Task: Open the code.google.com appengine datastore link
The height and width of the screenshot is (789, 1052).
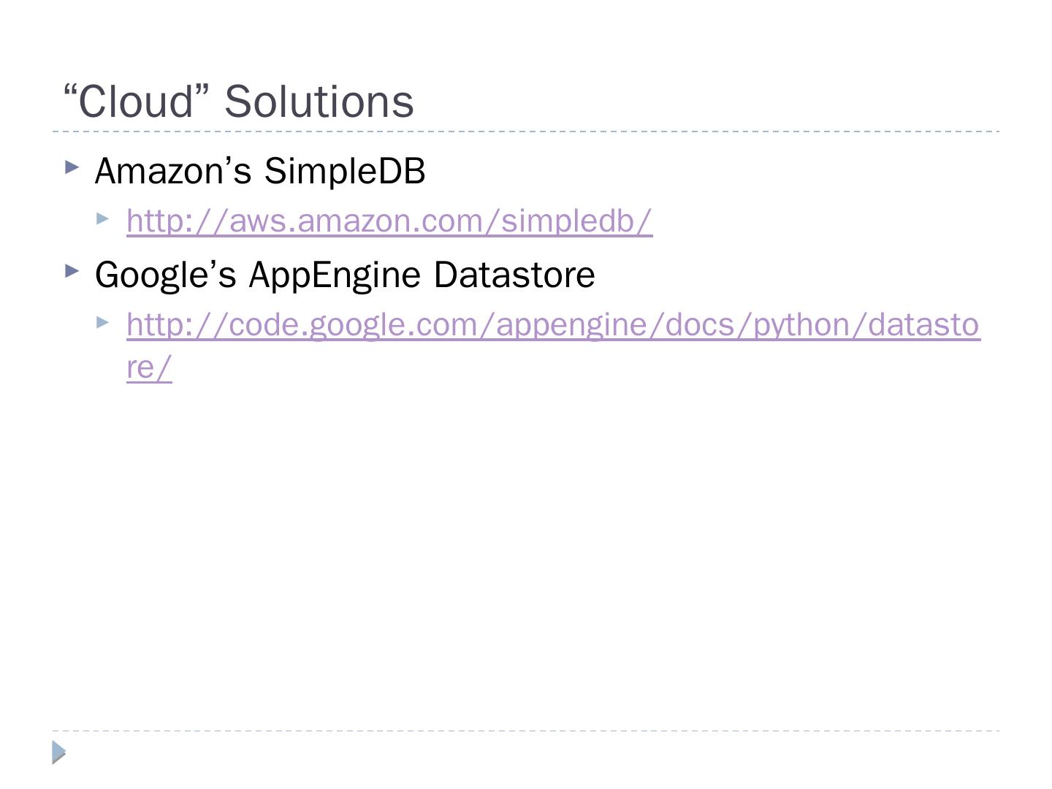Action: (553, 324)
